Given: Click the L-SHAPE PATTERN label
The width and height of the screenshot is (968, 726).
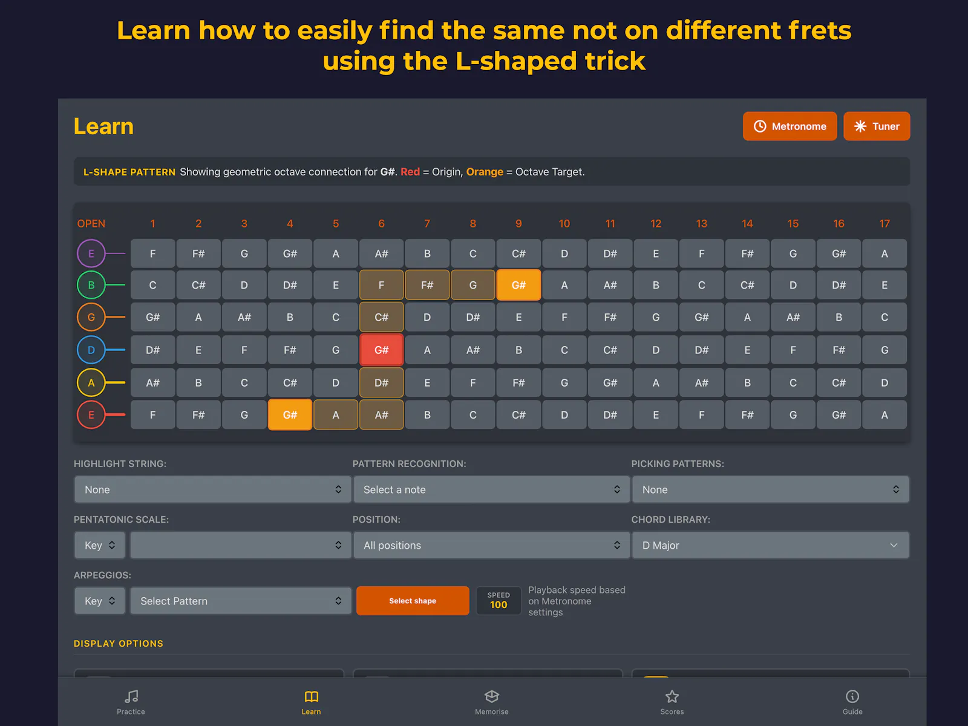Looking at the screenshot, I should coord(129,172).
